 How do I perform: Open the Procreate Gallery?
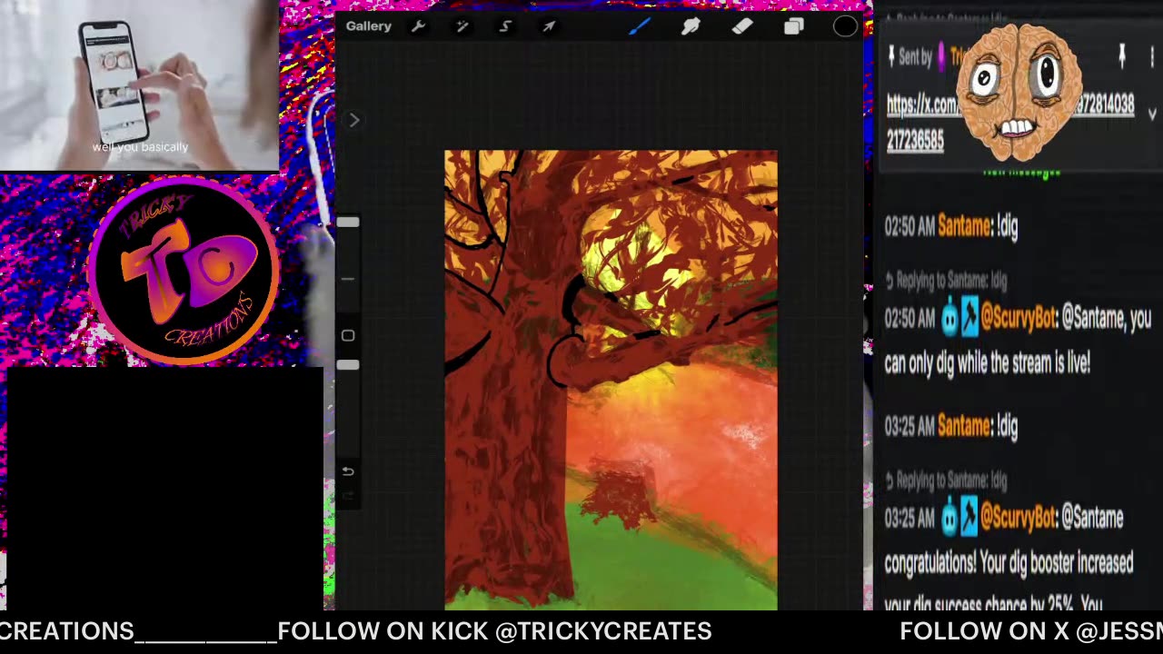(368, 26)
